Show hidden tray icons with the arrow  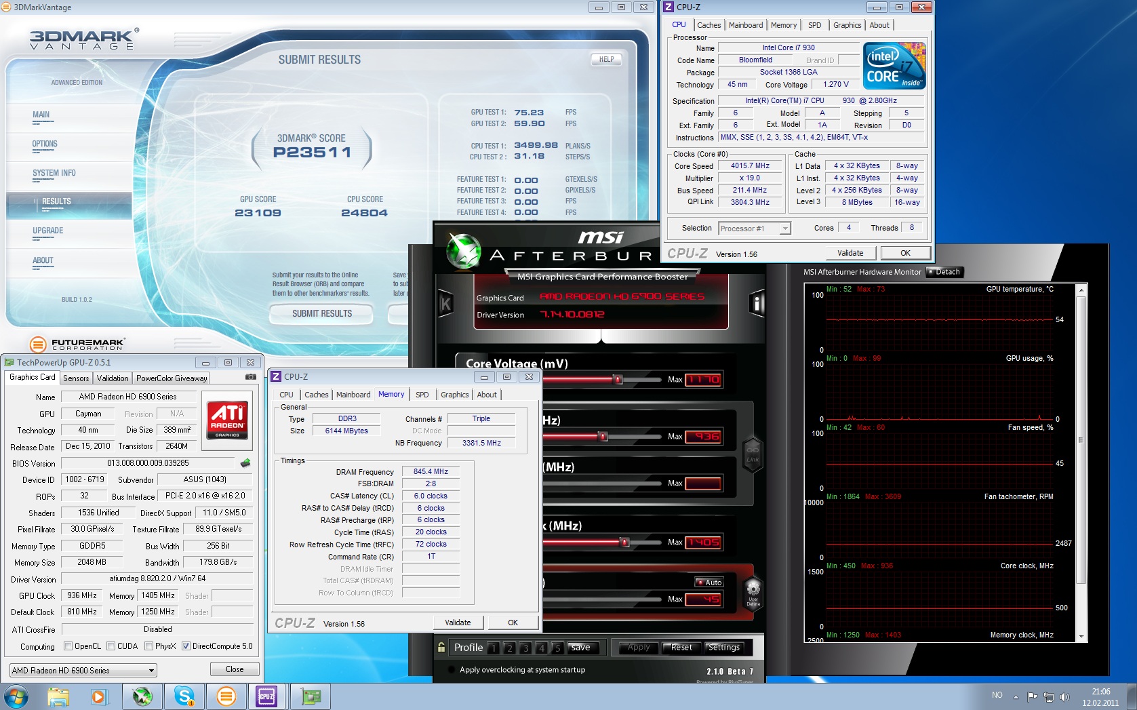1016,696
